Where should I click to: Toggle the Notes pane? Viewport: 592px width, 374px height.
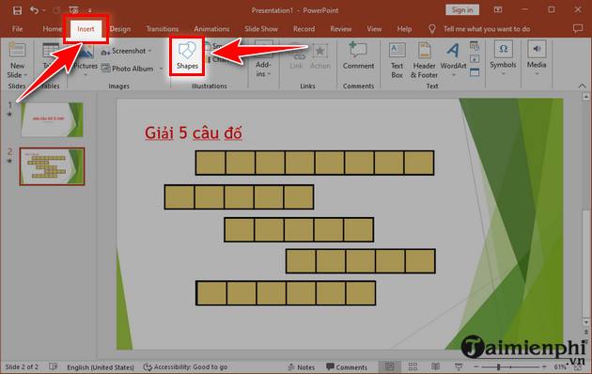coord(301,366)
